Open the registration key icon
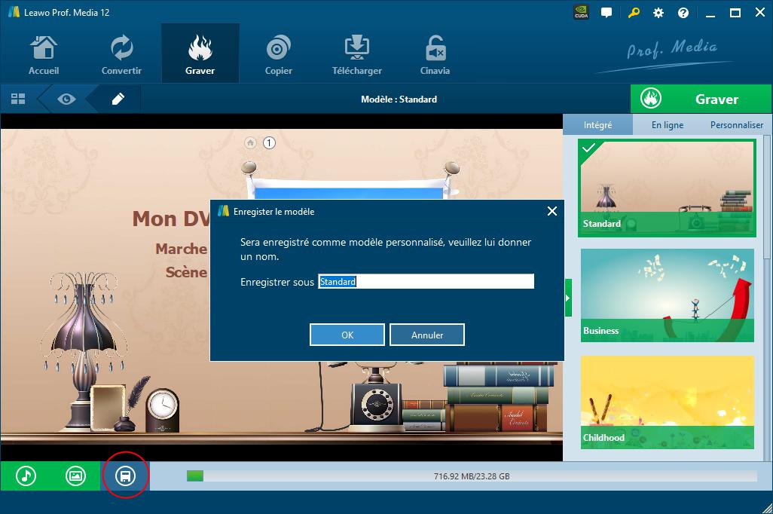 tap(634, 13)
